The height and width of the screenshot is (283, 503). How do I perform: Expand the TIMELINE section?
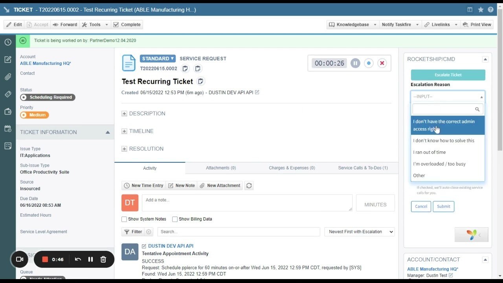point(124,131)
